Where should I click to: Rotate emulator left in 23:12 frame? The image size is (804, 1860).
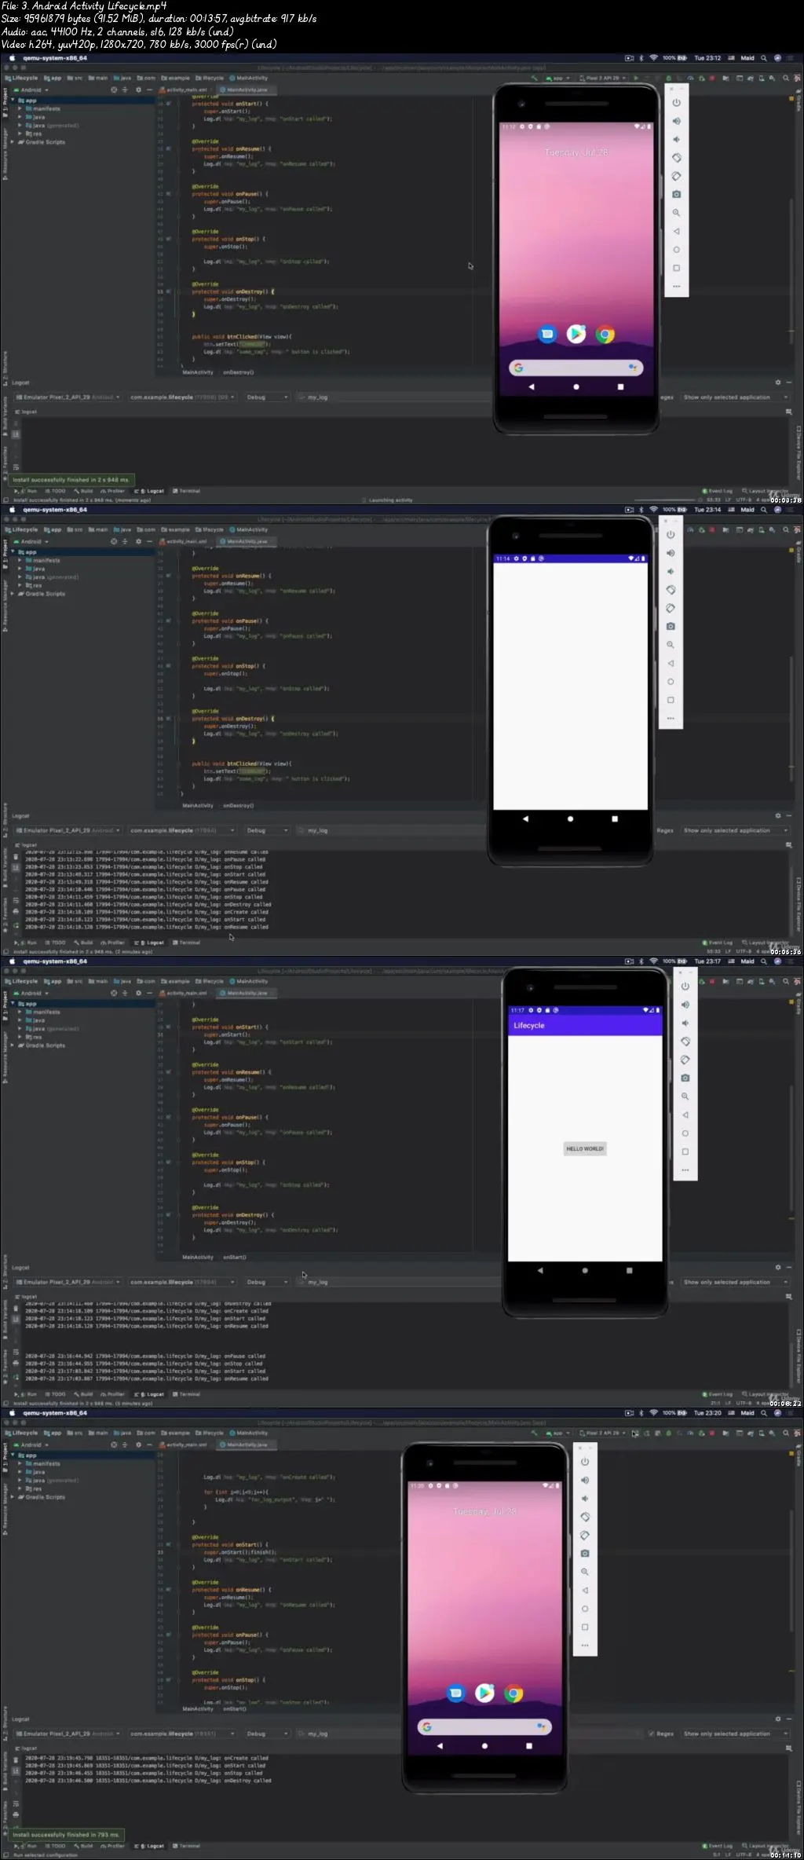(x=676, y=158)
